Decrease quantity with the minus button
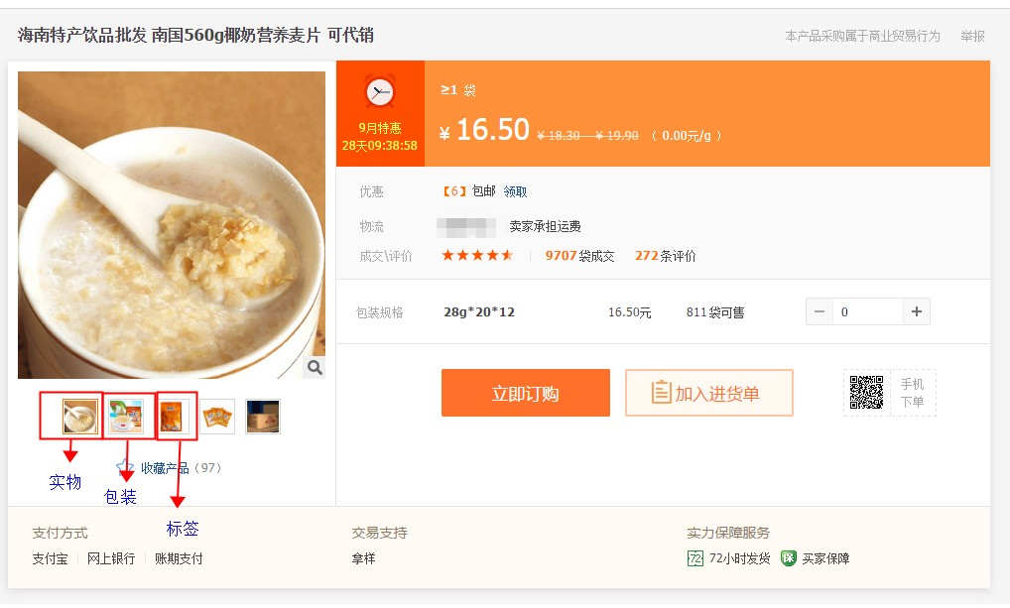 pos(820,311)
